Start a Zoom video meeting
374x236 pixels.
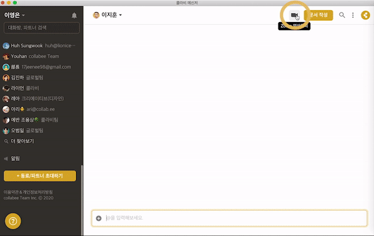[294, 15]
